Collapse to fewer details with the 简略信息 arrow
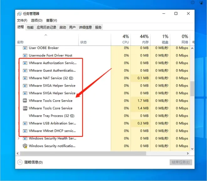 20,162
